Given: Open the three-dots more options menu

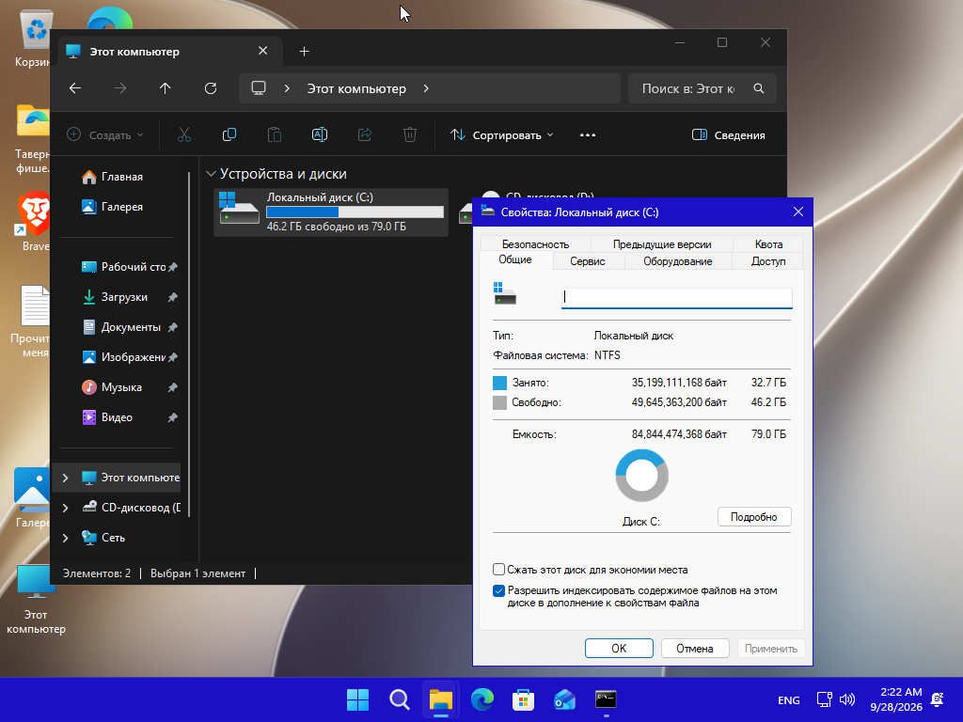Looking at the screenshot, I should [588, 135].
